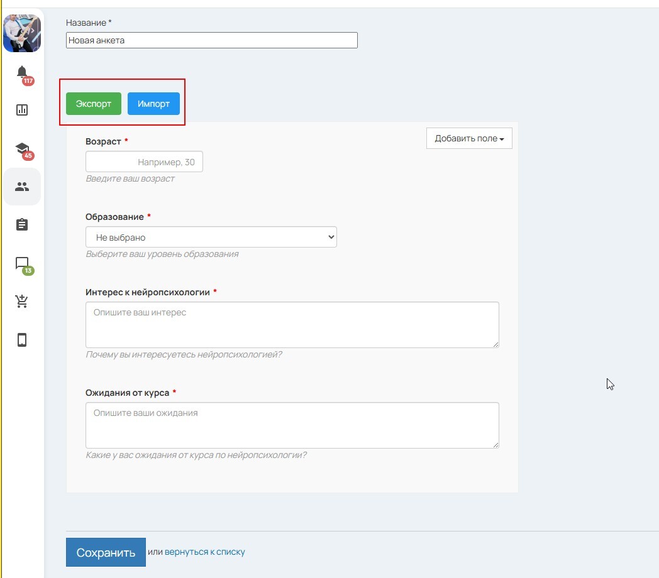Screen dimensions: 659x578
Task: Click resize grip of Ожидания от курса textarea
Action: [496, 445]
